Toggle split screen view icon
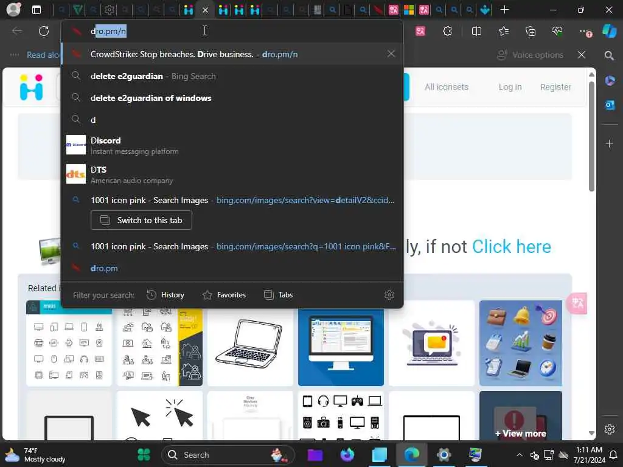Image resolution: width=623 pixels, height=467 pixels. 476,32
